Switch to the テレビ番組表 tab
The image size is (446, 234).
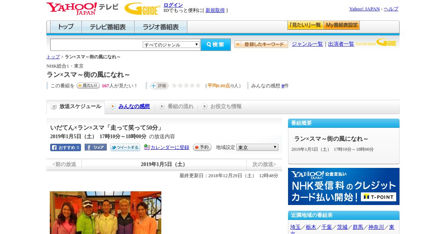pos(108,27)
